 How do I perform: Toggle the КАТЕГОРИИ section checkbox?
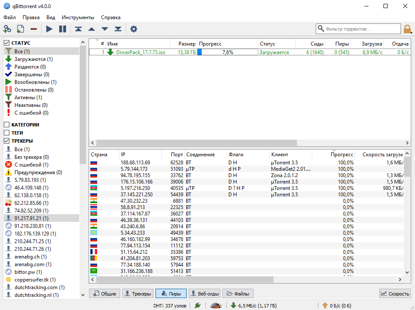7,125
